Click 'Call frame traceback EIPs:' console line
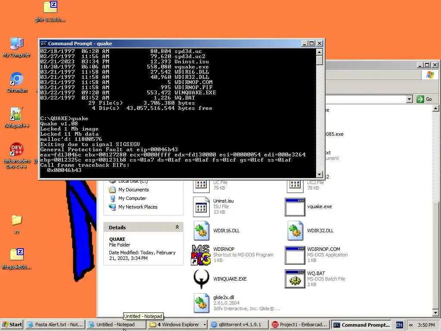 (85, 165)
